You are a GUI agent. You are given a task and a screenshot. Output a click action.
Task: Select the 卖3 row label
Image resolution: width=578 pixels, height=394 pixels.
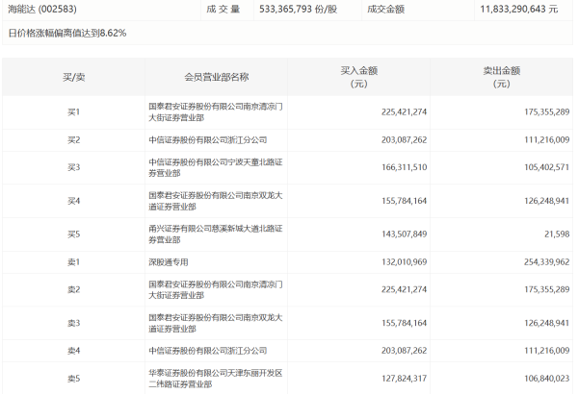coord(74,323)
